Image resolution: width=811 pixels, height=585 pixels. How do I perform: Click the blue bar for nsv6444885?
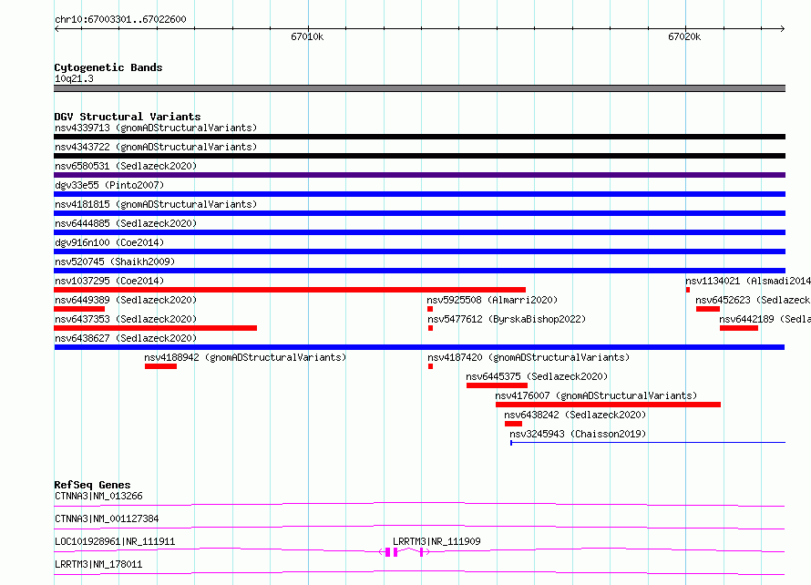tap(419, 232)
